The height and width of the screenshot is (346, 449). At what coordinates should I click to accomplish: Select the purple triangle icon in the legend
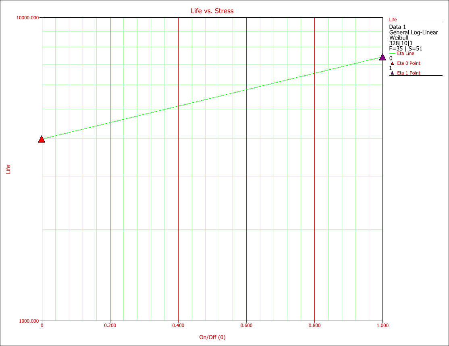[392, 73]
